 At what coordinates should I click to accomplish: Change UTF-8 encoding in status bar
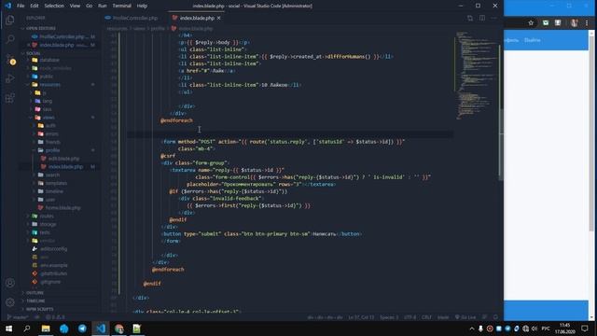410,317
